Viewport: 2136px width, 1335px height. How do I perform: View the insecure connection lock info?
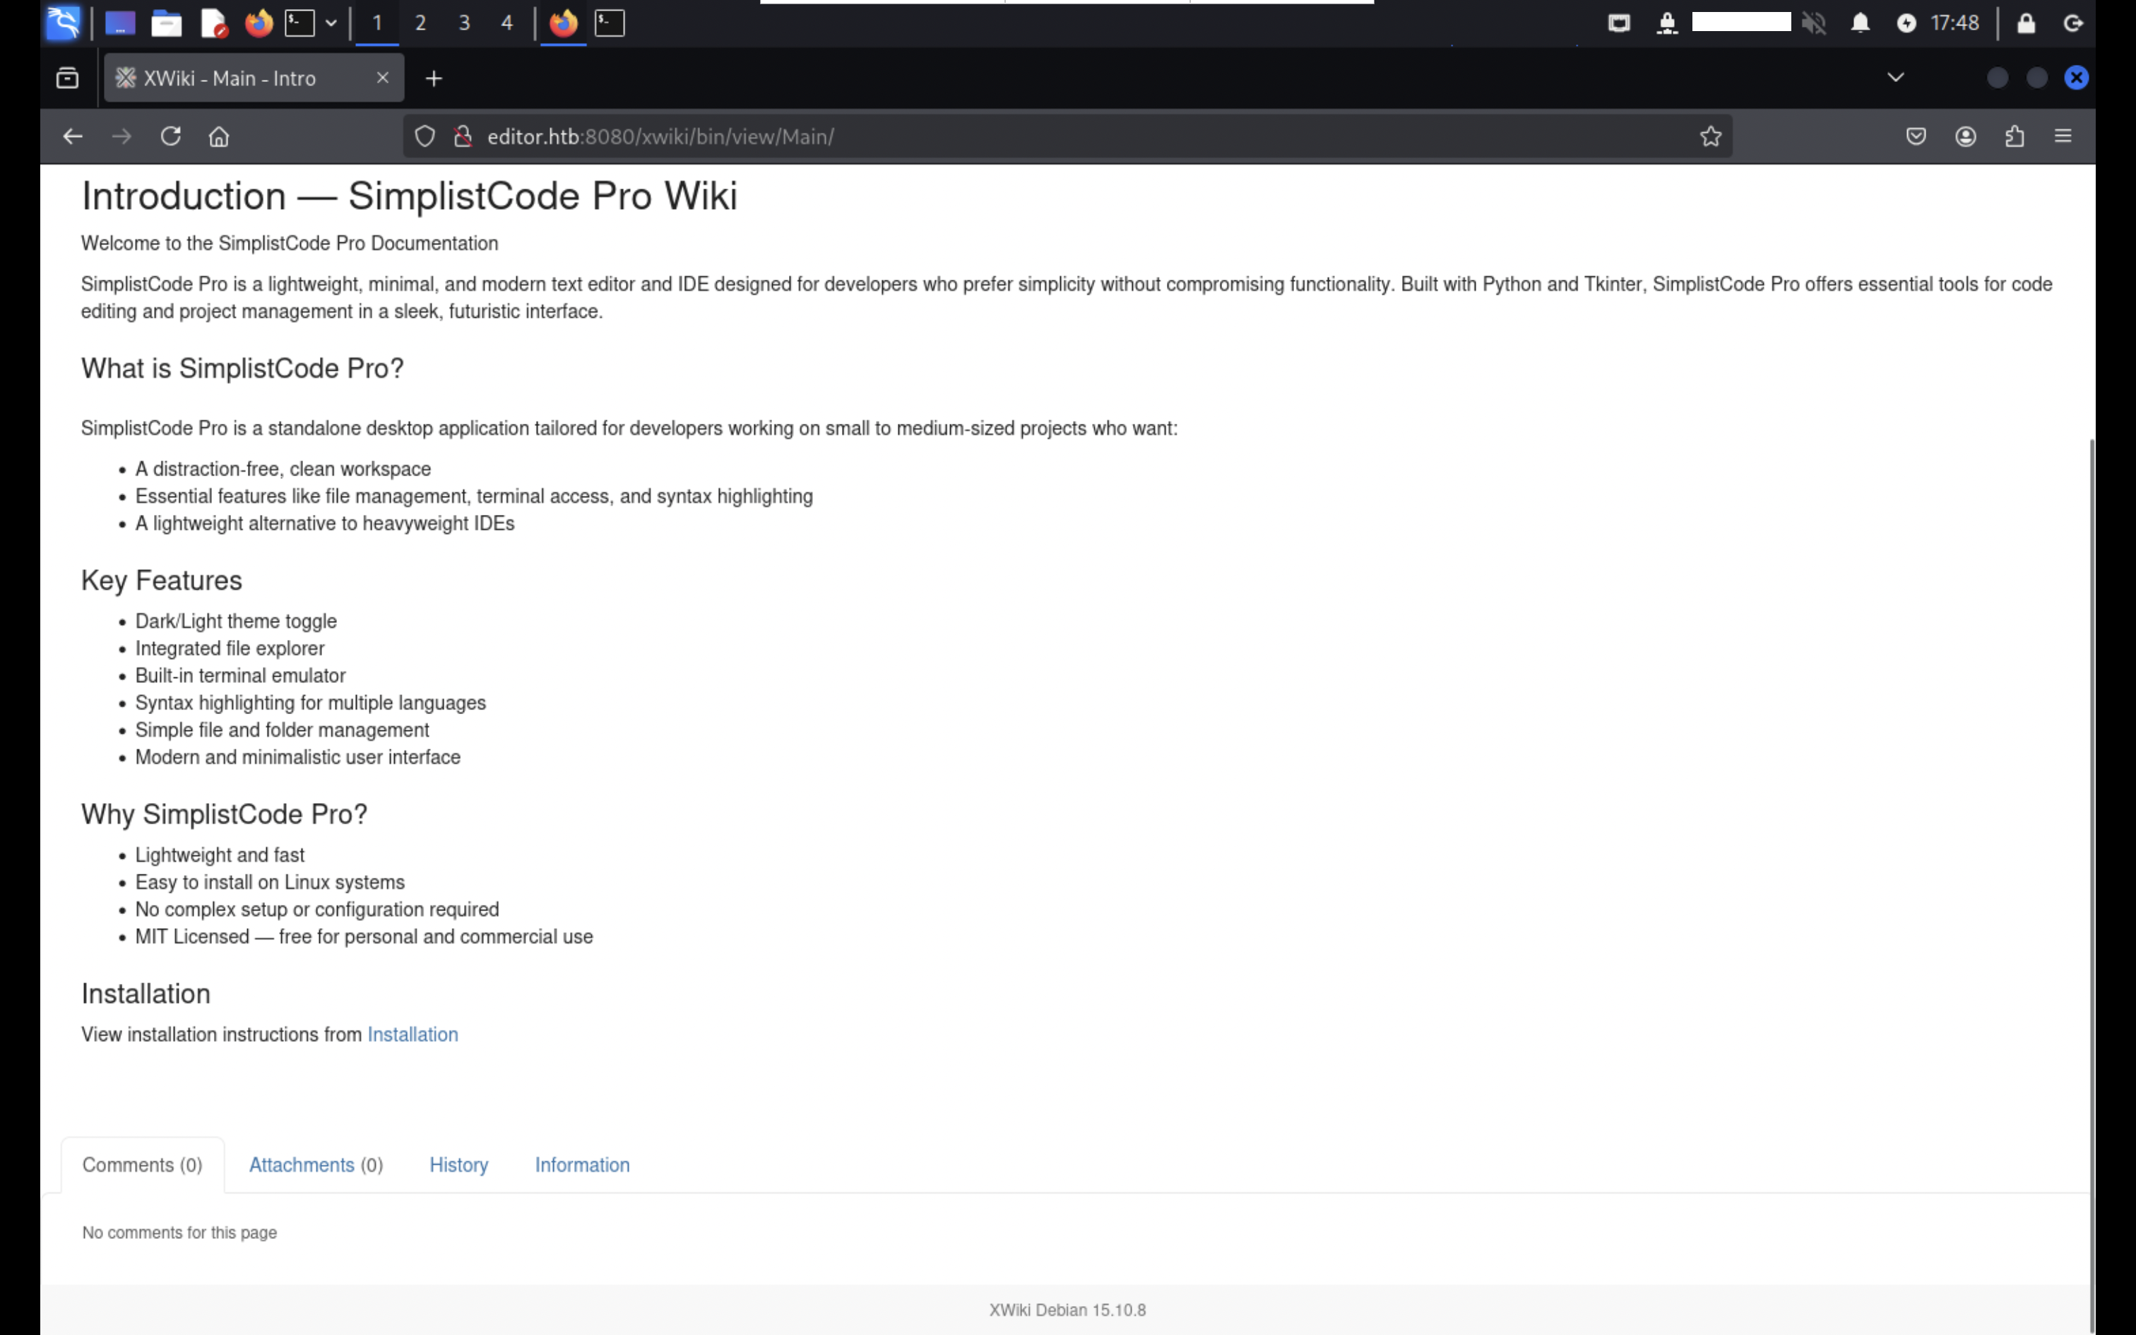[463, 136]
